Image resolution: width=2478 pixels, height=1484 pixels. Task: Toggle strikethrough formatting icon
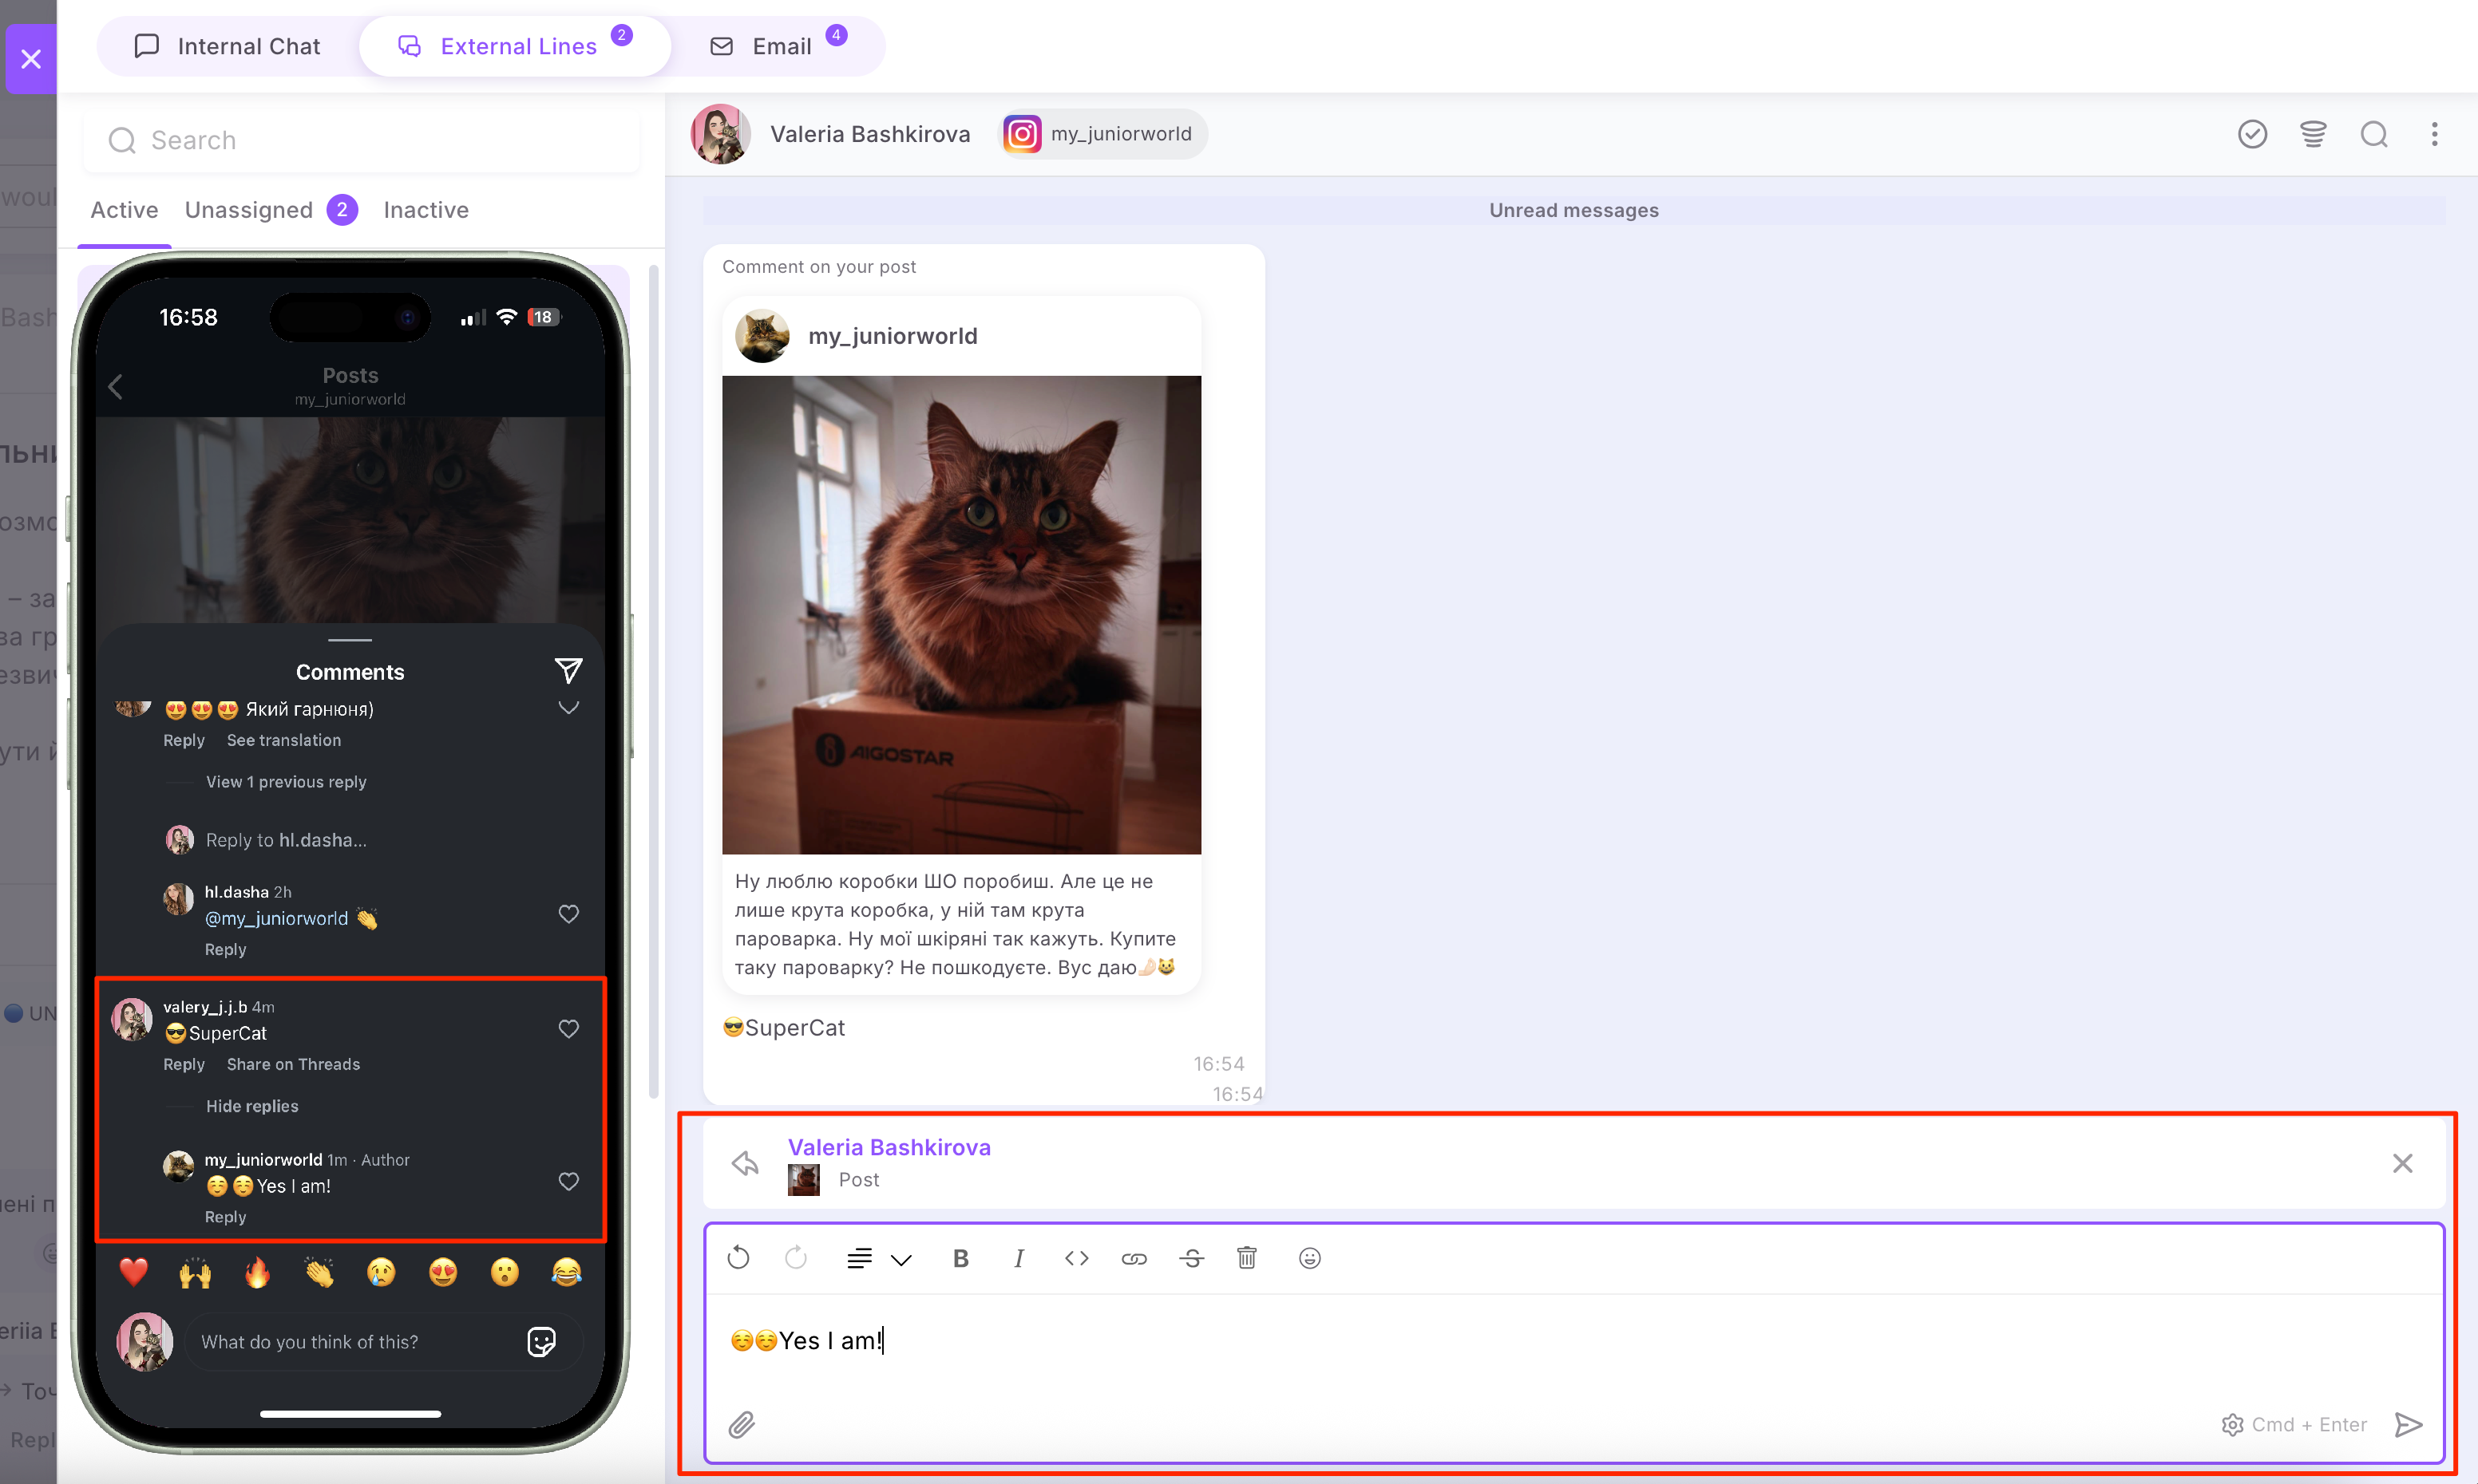(1190, 1258)
